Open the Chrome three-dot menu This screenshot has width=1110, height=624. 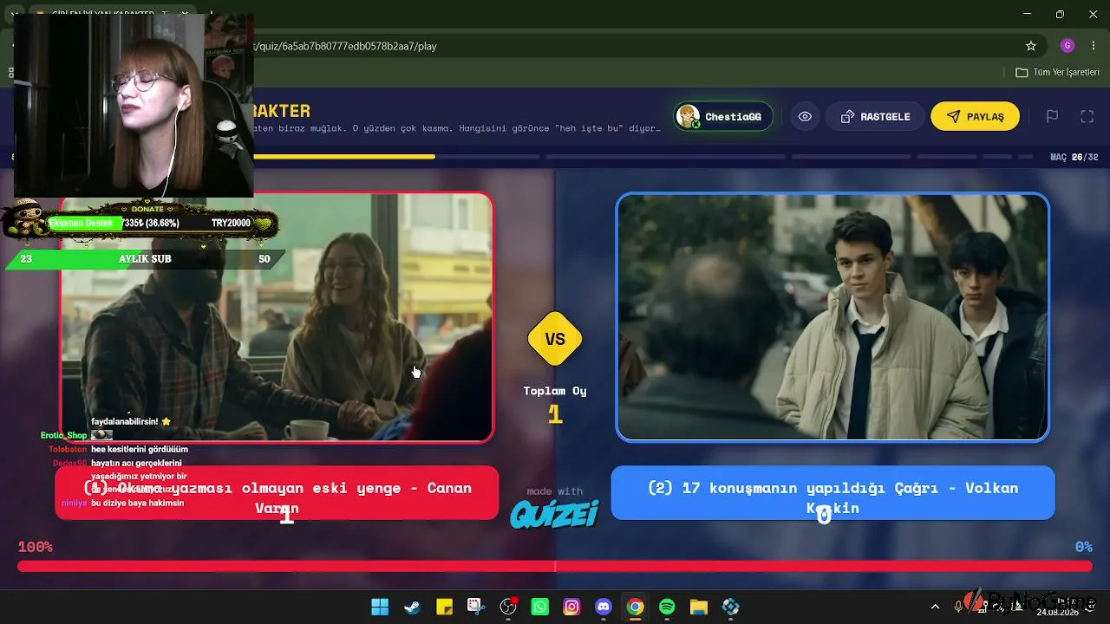(x=1094, y=46)
